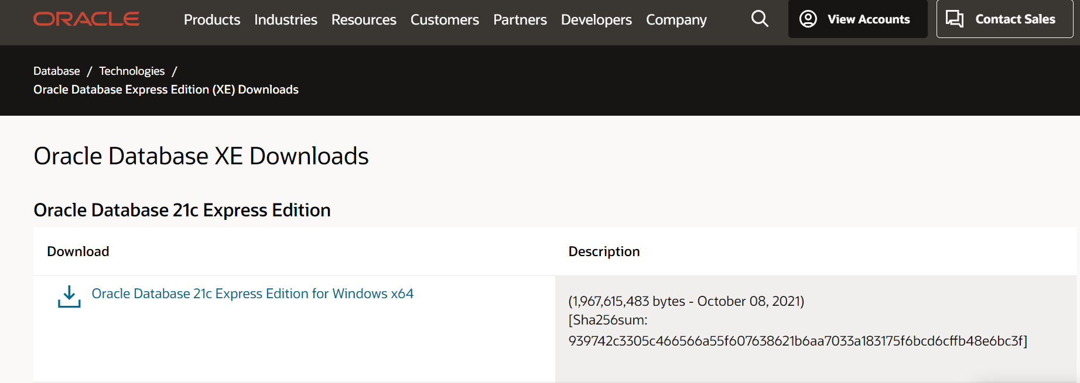
Task: Open the Developers menu
Action: tap(596, 19)
